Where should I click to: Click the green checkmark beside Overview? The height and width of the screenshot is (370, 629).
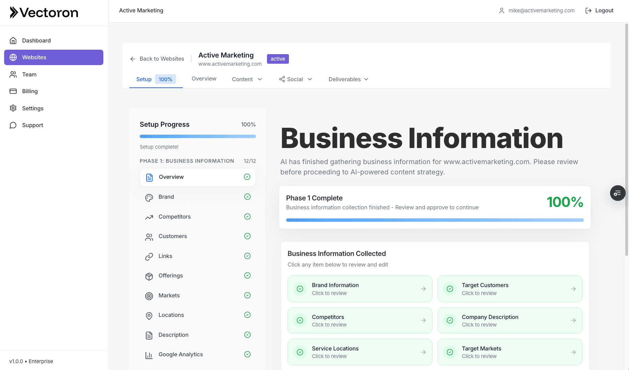247,177
